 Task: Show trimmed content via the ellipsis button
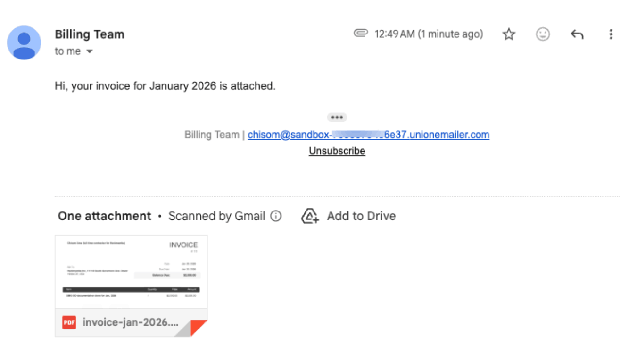coord(337,117)
